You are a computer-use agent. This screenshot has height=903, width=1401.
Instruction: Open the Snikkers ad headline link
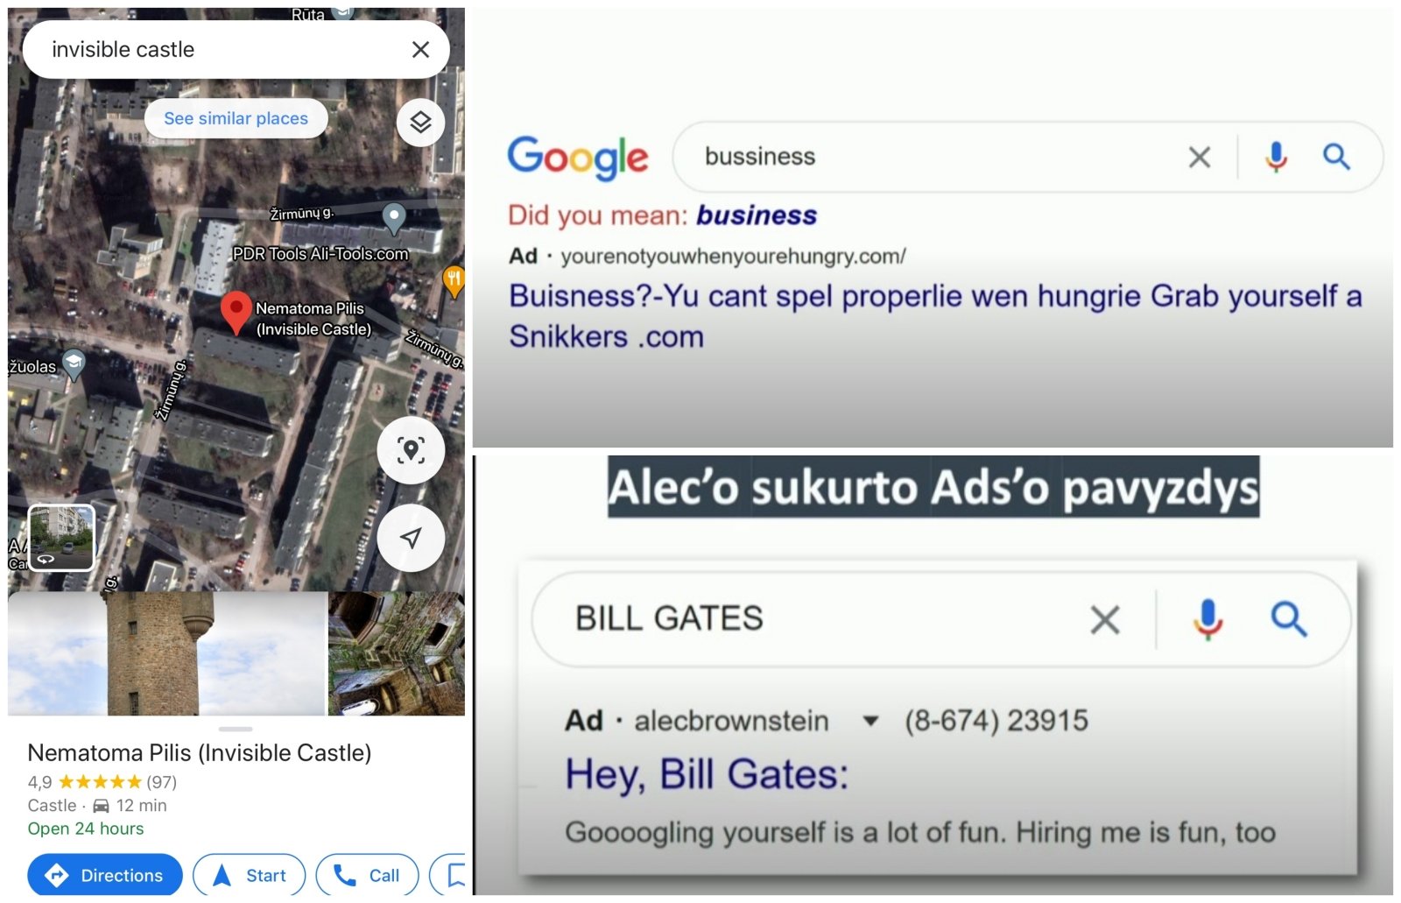(935, 316)
